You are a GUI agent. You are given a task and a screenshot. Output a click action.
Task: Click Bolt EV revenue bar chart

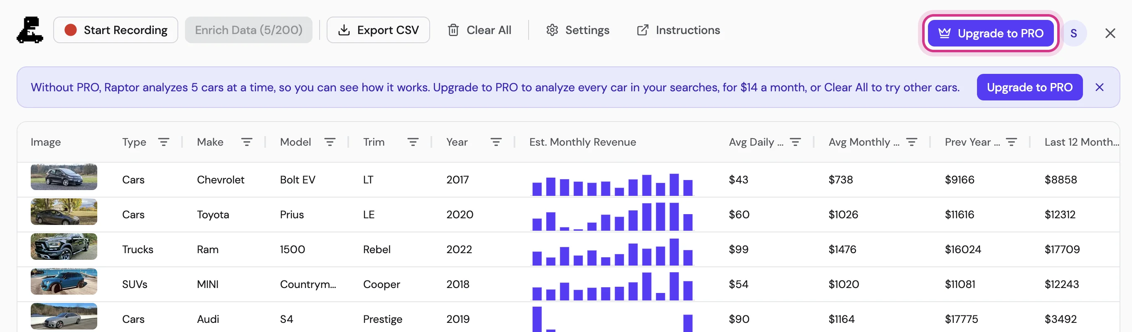[612, 184]
